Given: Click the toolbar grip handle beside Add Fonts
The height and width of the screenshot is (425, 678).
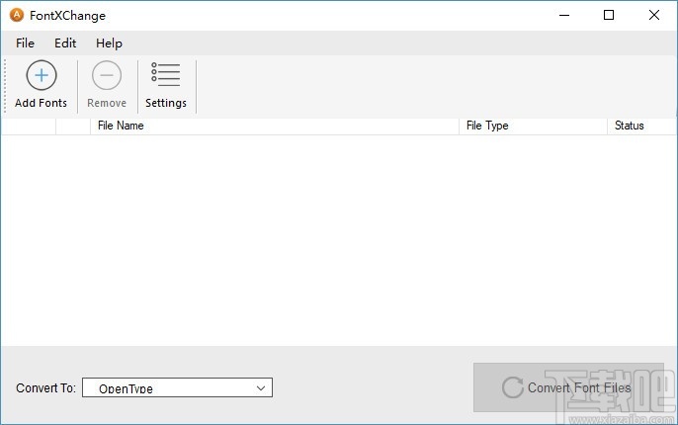Looking at the screenshot, I should (5, 86).
